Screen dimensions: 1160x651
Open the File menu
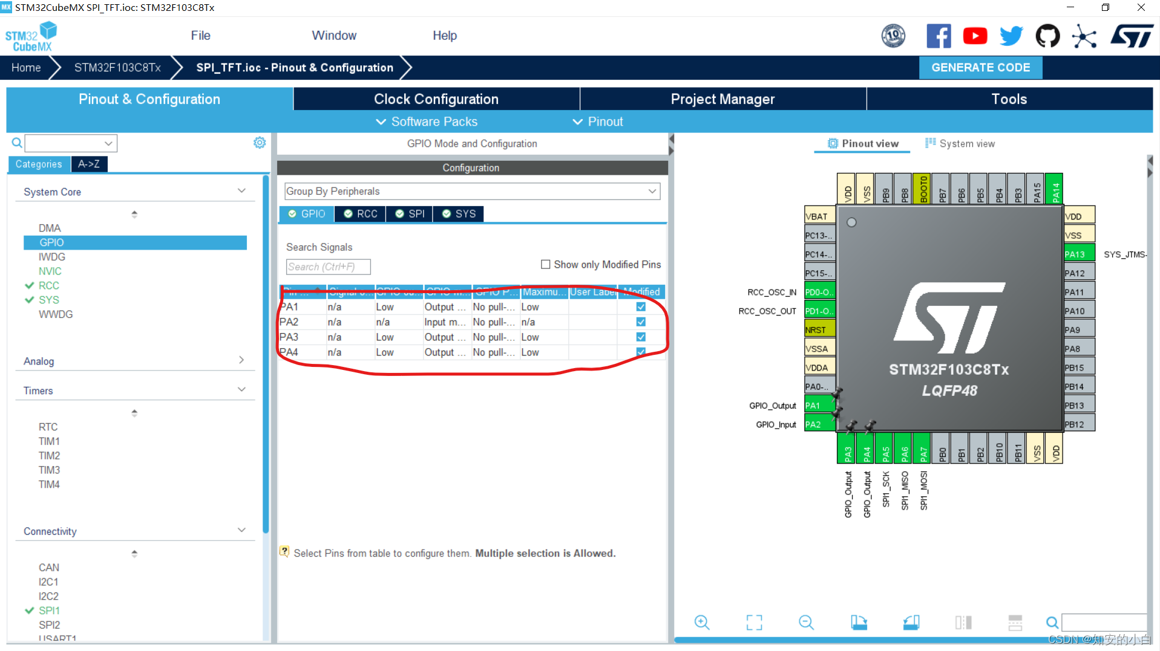[x=200, y=36]
